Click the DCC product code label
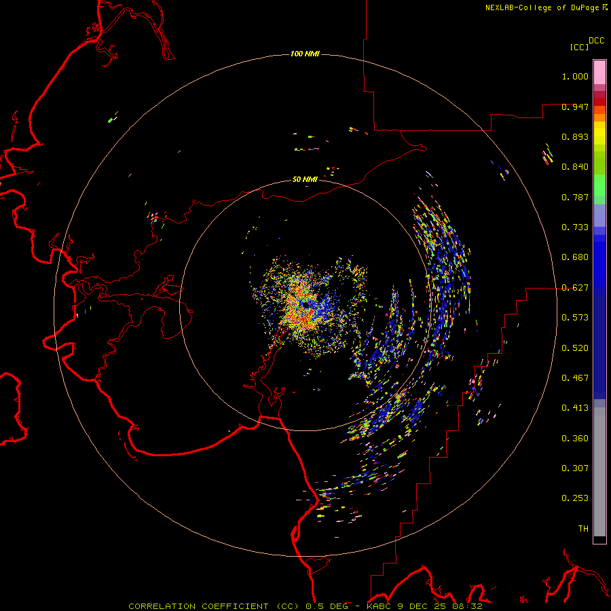This screenshot has width=611, height=611. (x=597, y=41)
